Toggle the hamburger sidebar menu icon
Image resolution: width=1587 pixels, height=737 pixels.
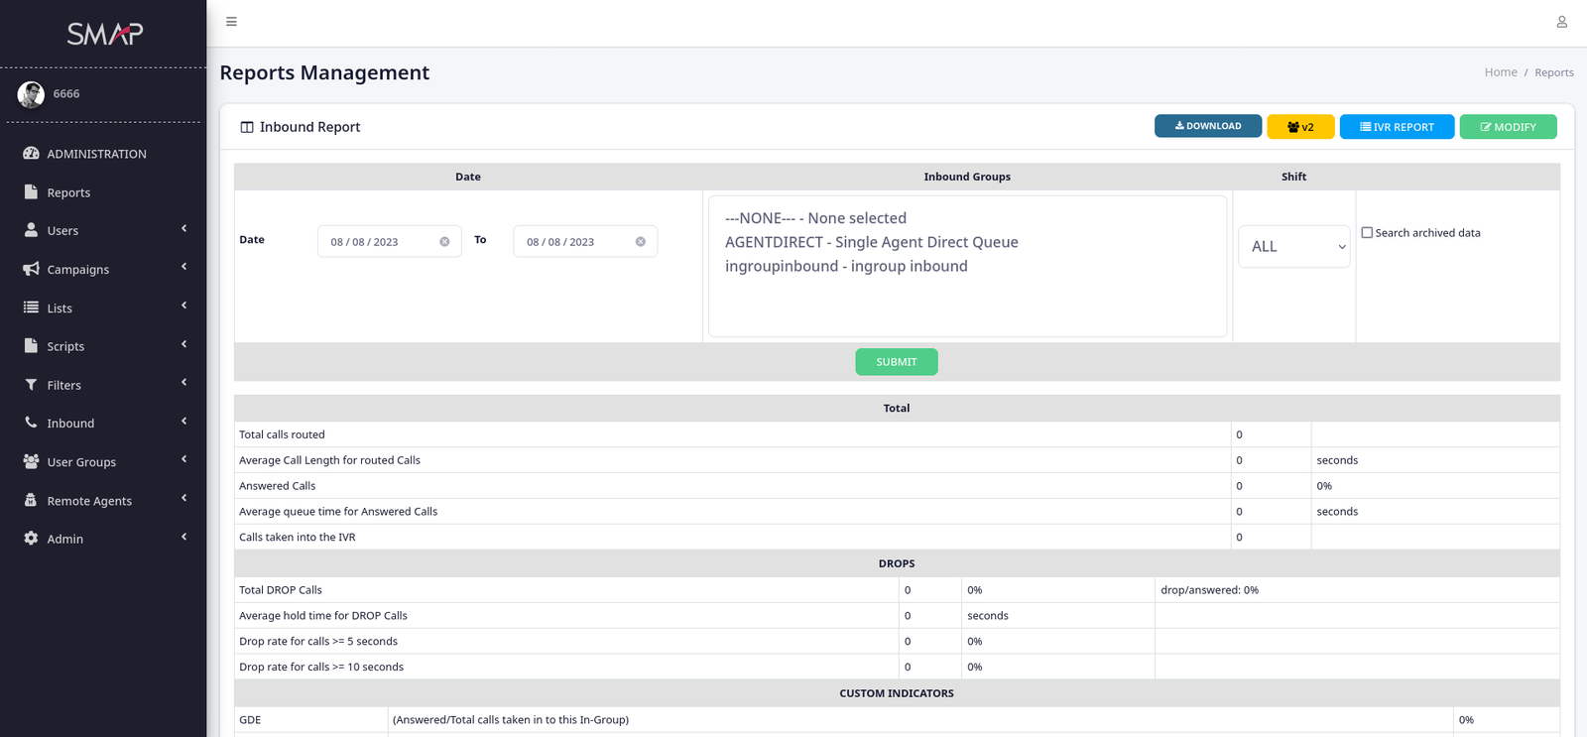click(231, 22)
